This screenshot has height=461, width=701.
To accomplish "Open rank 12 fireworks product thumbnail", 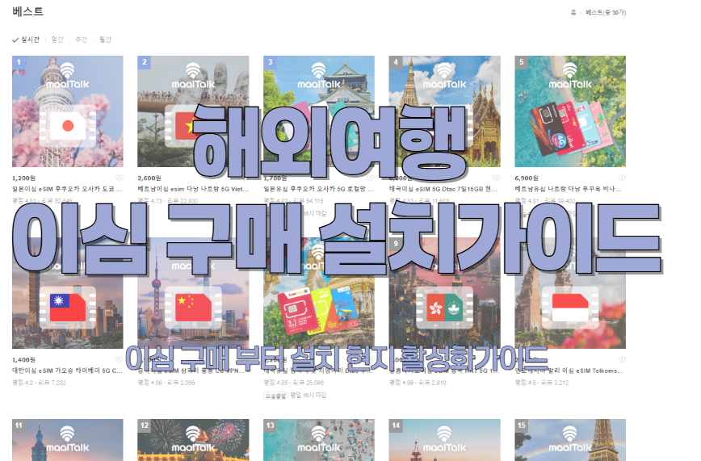I will [193, 440].
